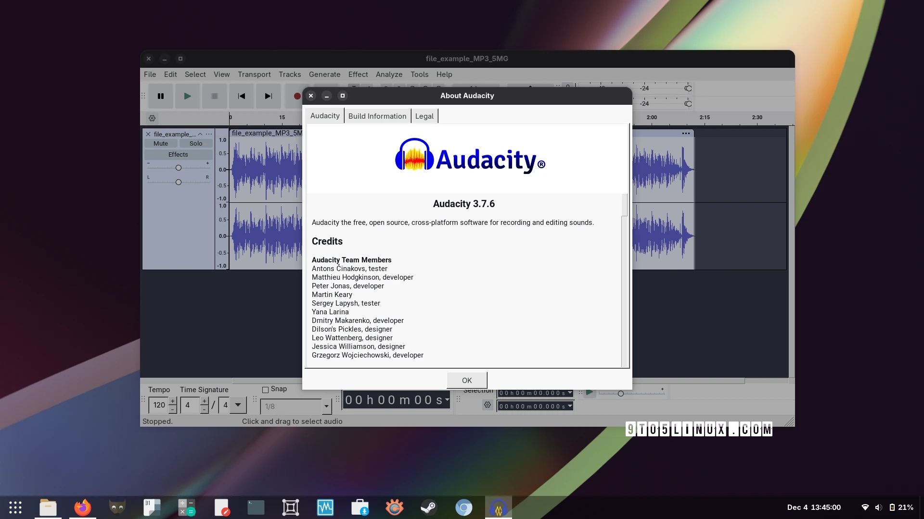Open the Effects panel for the track

178,154
